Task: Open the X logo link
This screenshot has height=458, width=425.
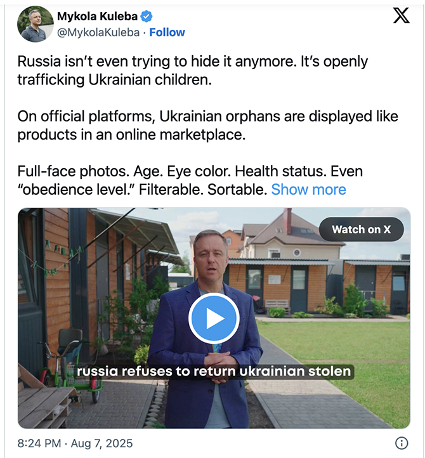Action: pos(402,15)
